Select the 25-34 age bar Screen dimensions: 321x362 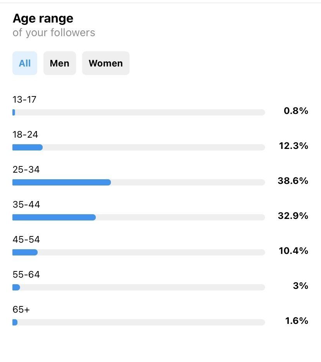point(138,182)
